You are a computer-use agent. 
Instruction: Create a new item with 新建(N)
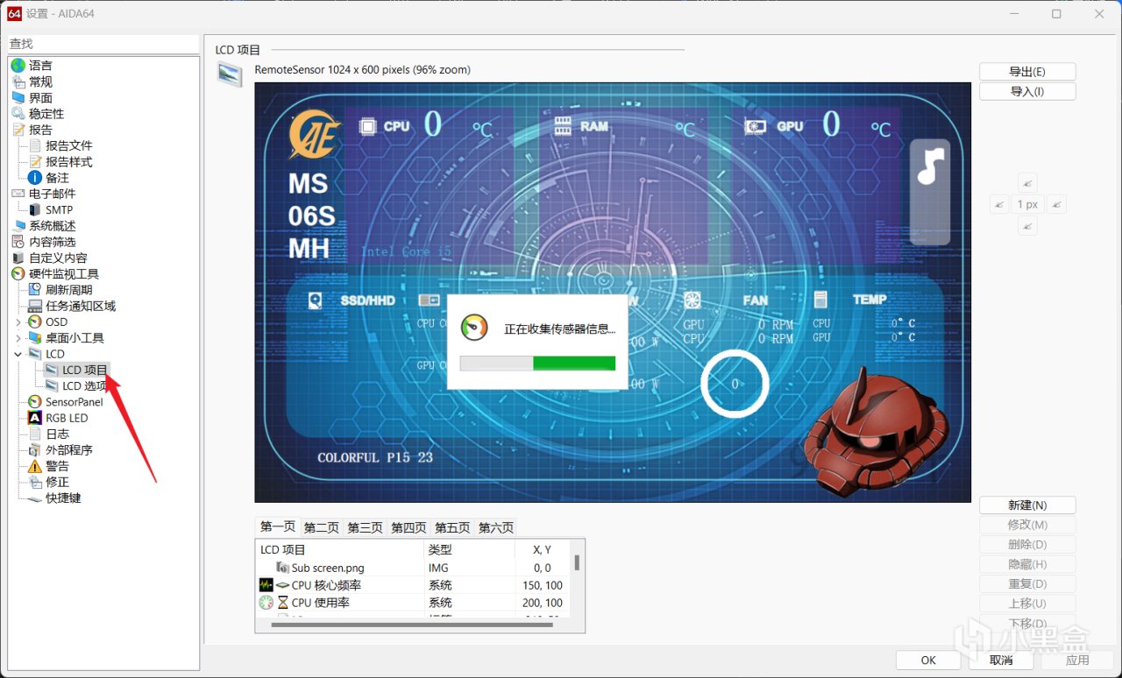tap(1027, 505)
